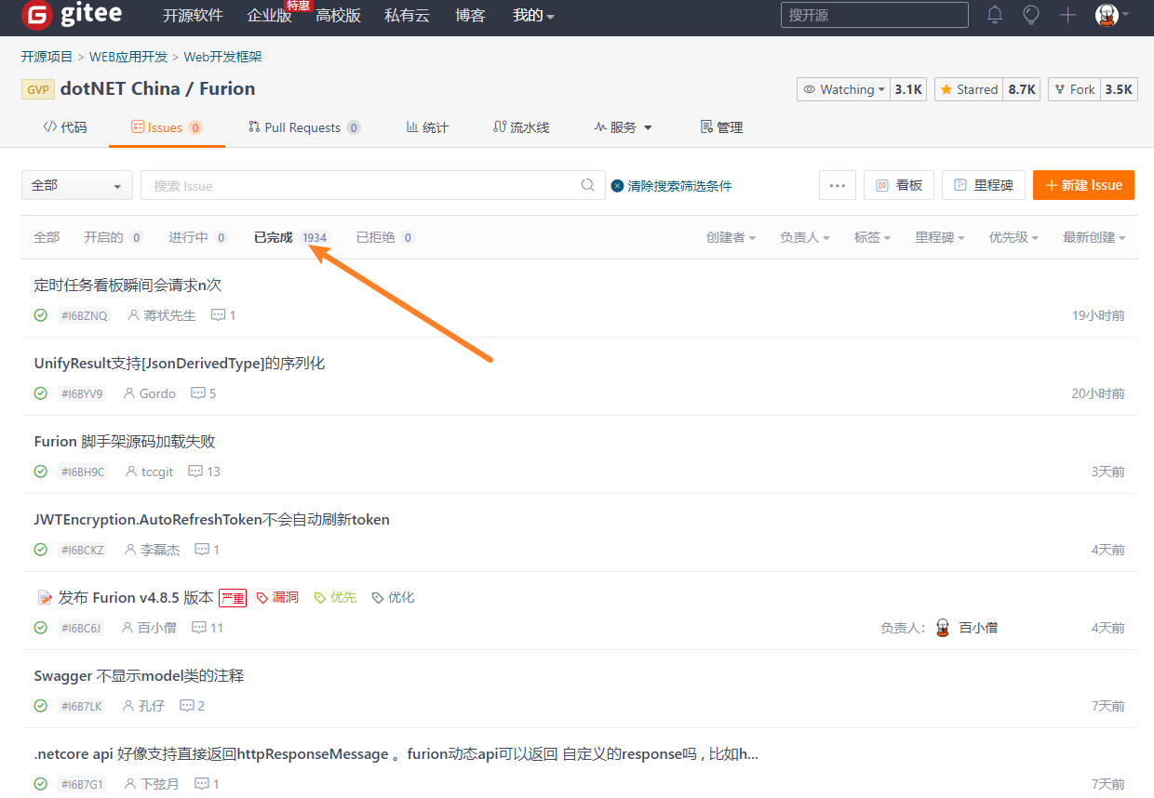Screen dimensions: 1154x798
Task: Open 私有云 in top navigation
Action: point(407,16)
